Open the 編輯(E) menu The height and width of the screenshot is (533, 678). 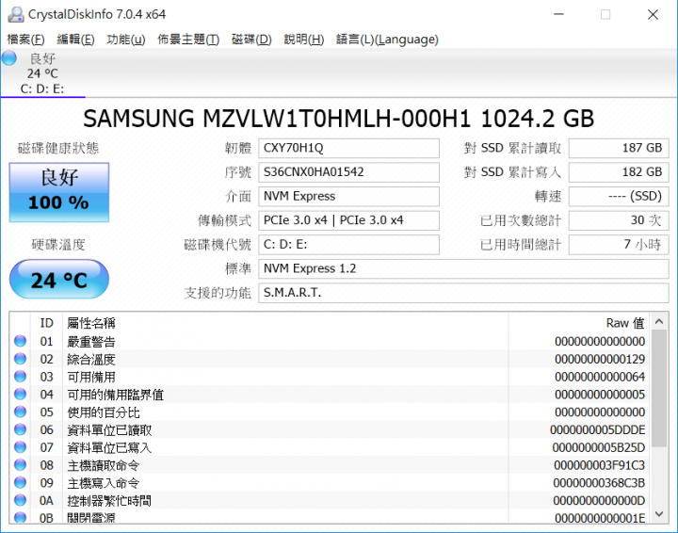pyautogui.click(x=75, y=40)
